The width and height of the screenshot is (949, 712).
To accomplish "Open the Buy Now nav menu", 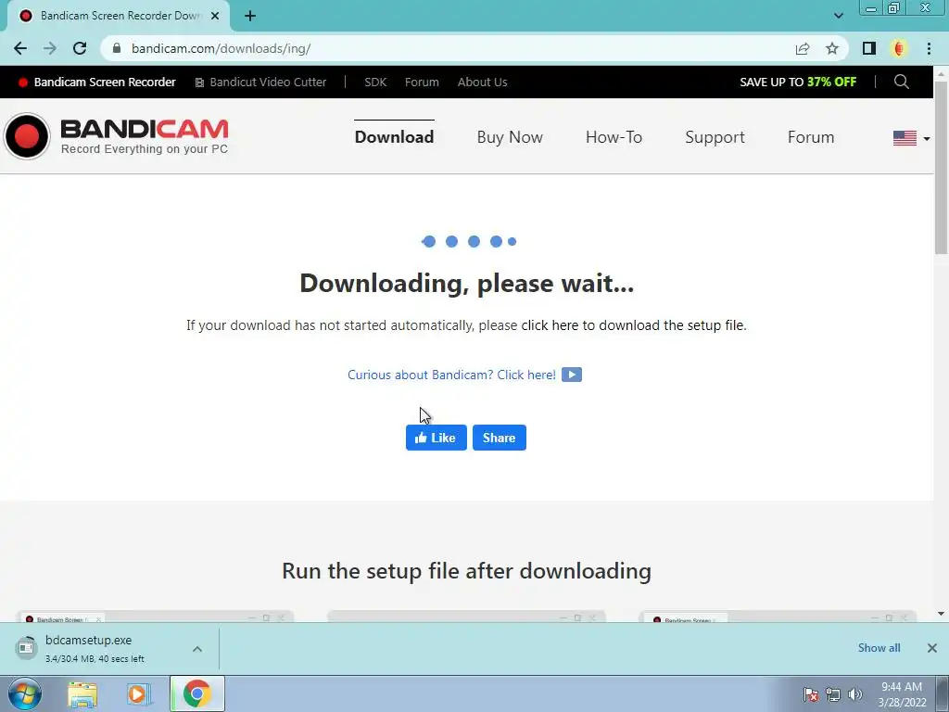I will (x=510, y=137).
